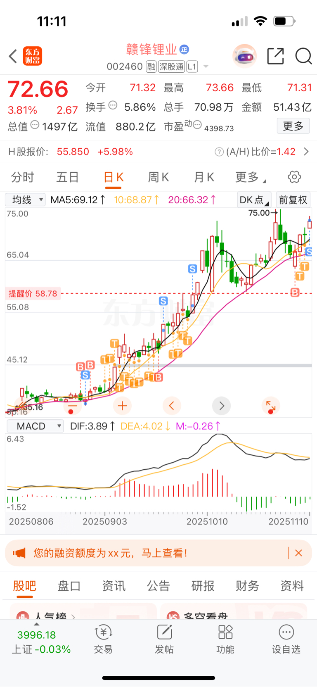Zoom out chart with minus button
Image resolution: width=317 pixels, height=687 pixels.
tap(72, 406)
